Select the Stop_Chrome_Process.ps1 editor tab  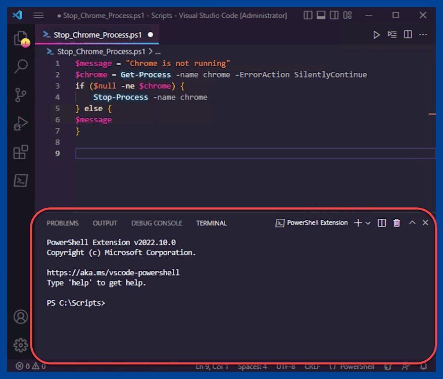pos(97,35)
